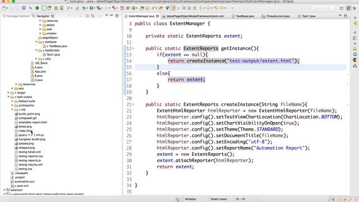Screen dimensions: 359x202
Task: Switch to the Test1.java editor tab
Action: pyautogui.click(x=307, y=16)
